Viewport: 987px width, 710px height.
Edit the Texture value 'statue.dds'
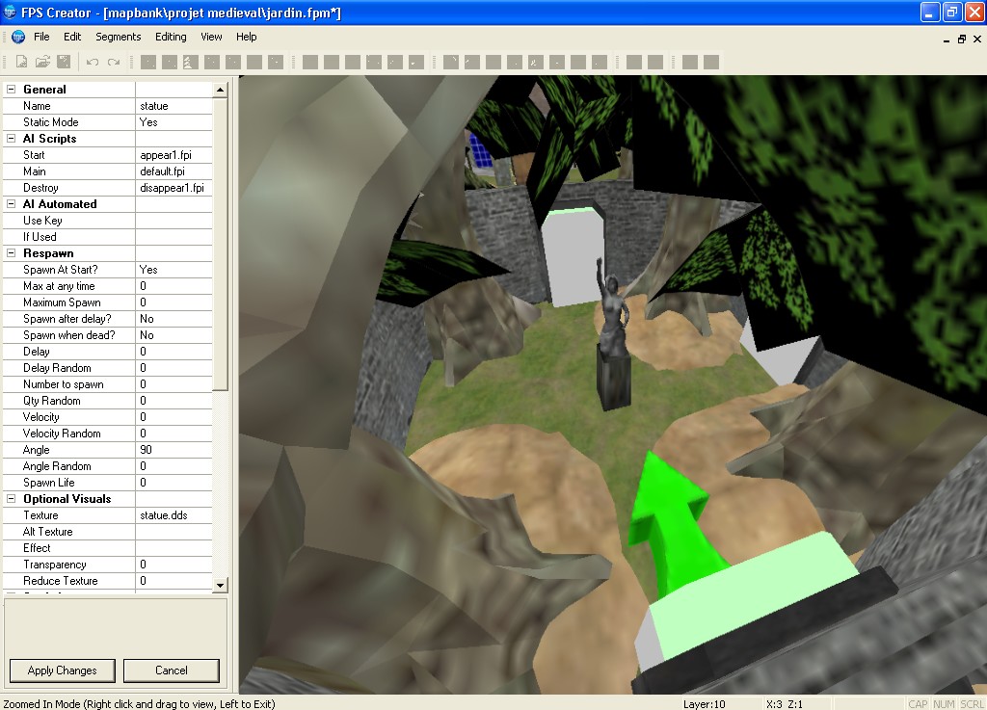[173, 515]
